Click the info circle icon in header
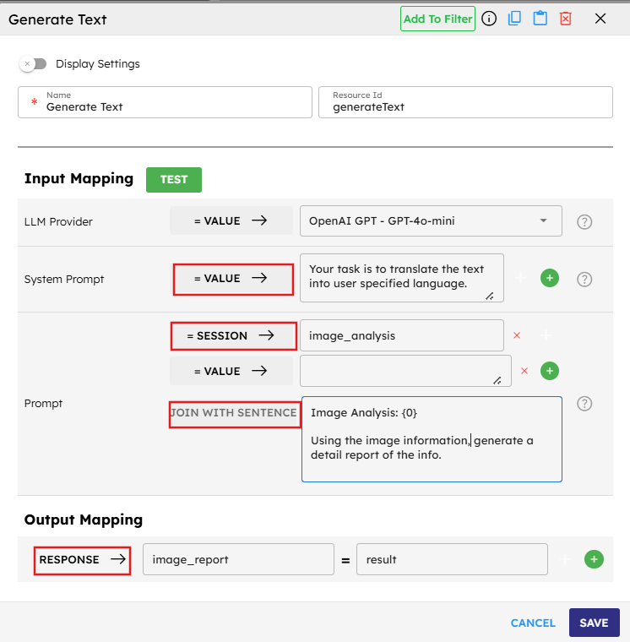The width and height of the screenshot is (630, 642). (x=489, y=19)
